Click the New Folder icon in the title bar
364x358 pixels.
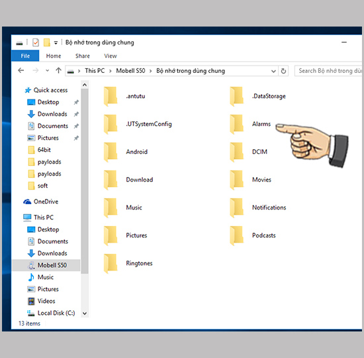coord(47,42)
